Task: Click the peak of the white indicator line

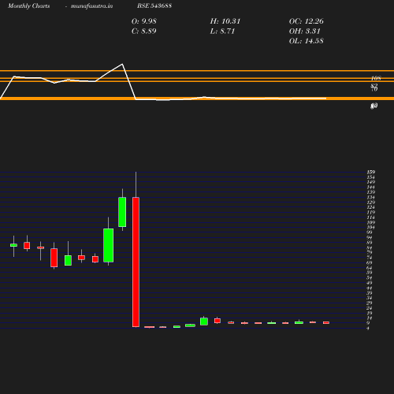Action: 122,64
